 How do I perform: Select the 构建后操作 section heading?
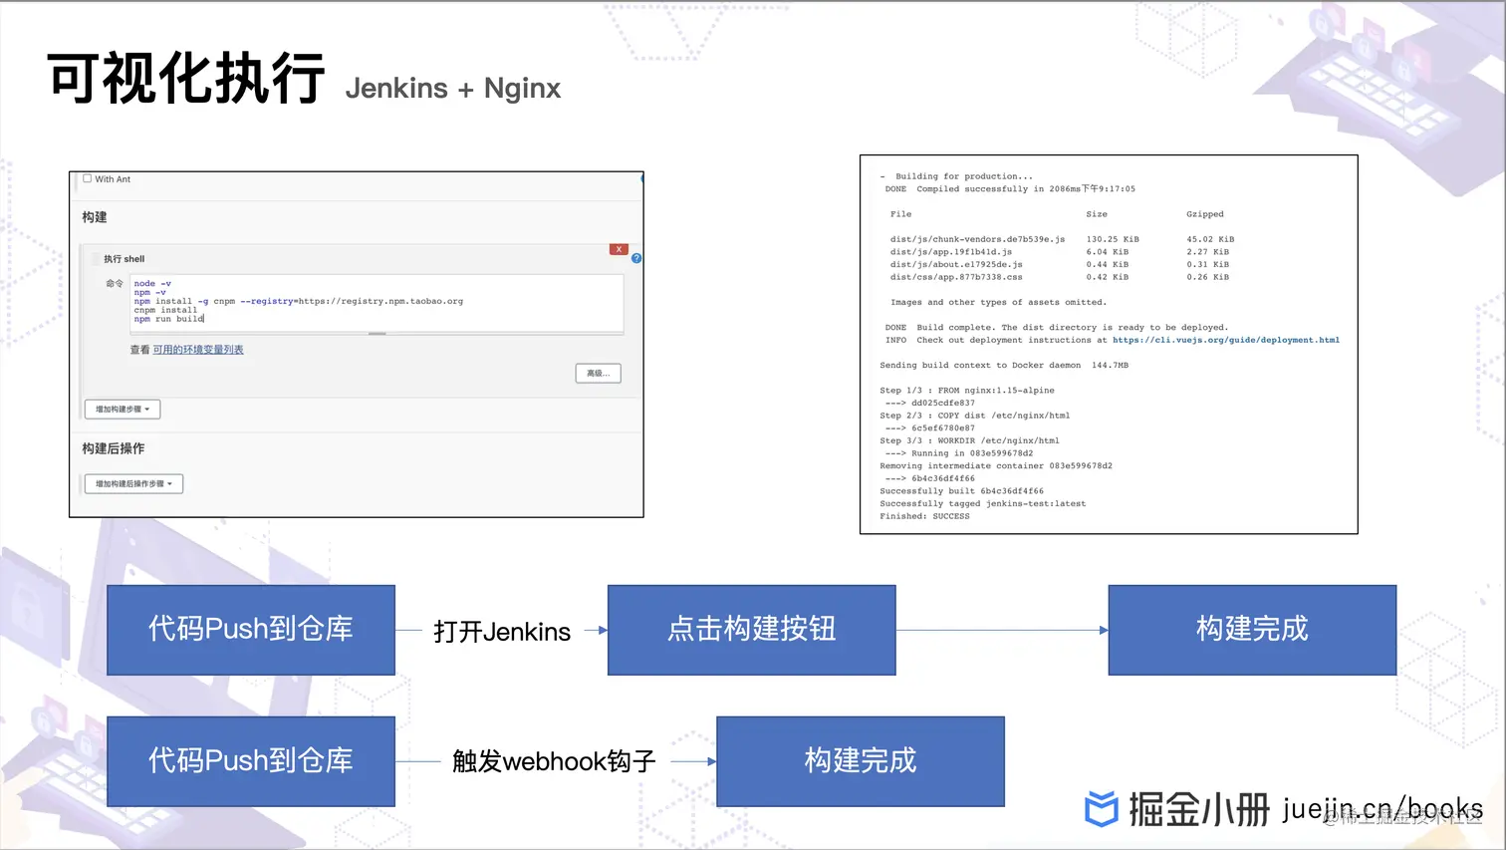pyautogui.click(x=114, y=448)
